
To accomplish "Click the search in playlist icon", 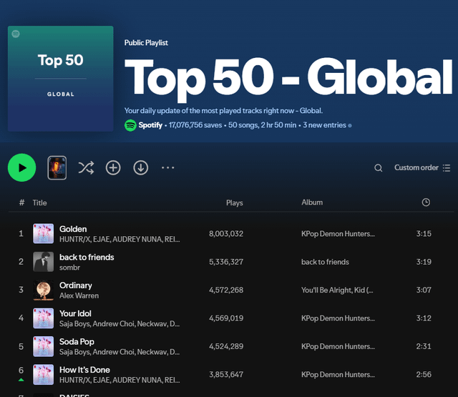I will click(379, 168).
